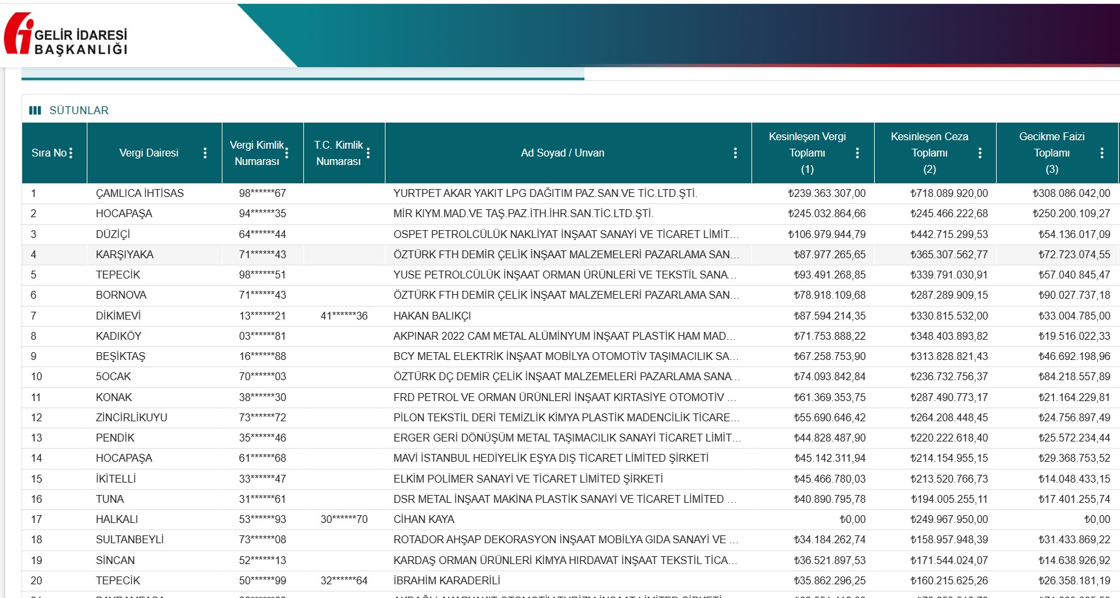Click KADIKÖY tax office cell

(119, 336)
